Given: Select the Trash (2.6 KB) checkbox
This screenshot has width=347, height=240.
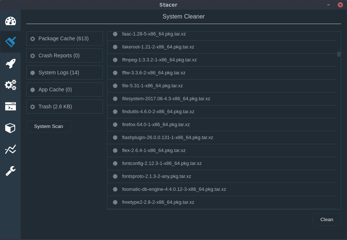Looking at the screenshot, I should [x=33, y=107].
